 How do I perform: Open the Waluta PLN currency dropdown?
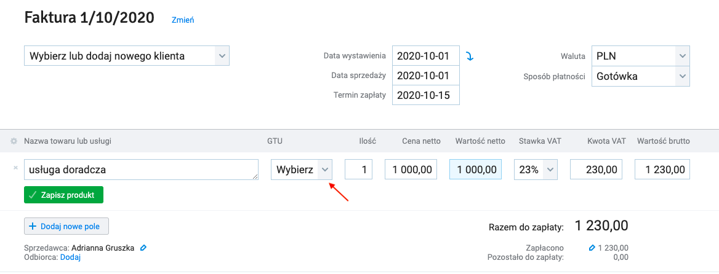(x=641, y=57)
